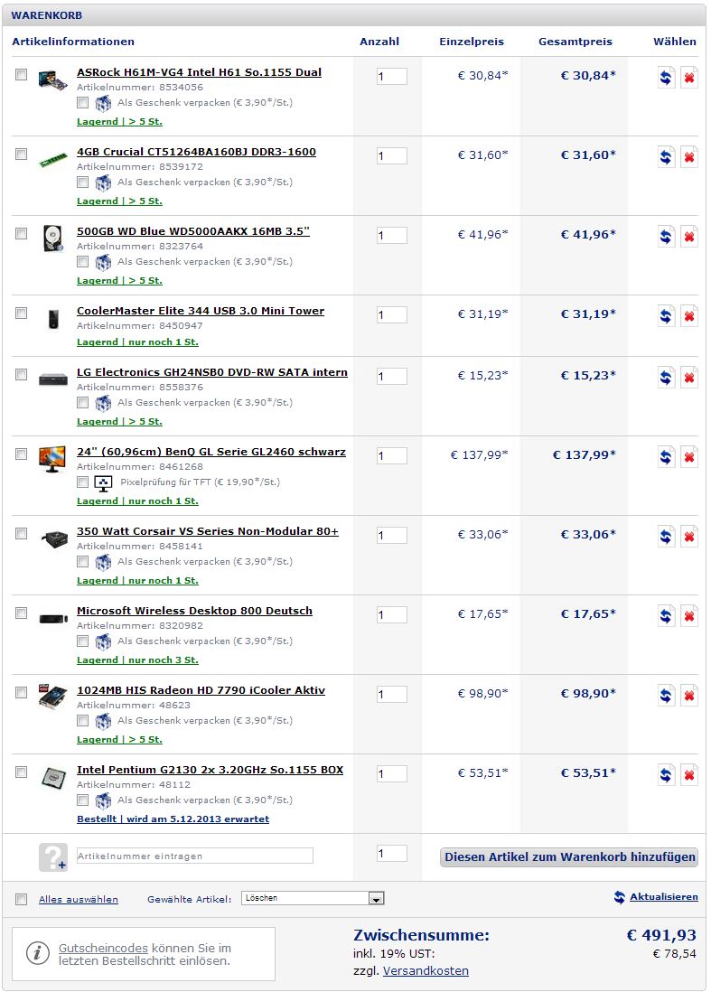Click the question mark add-article icon

click(x=52, y=856)
